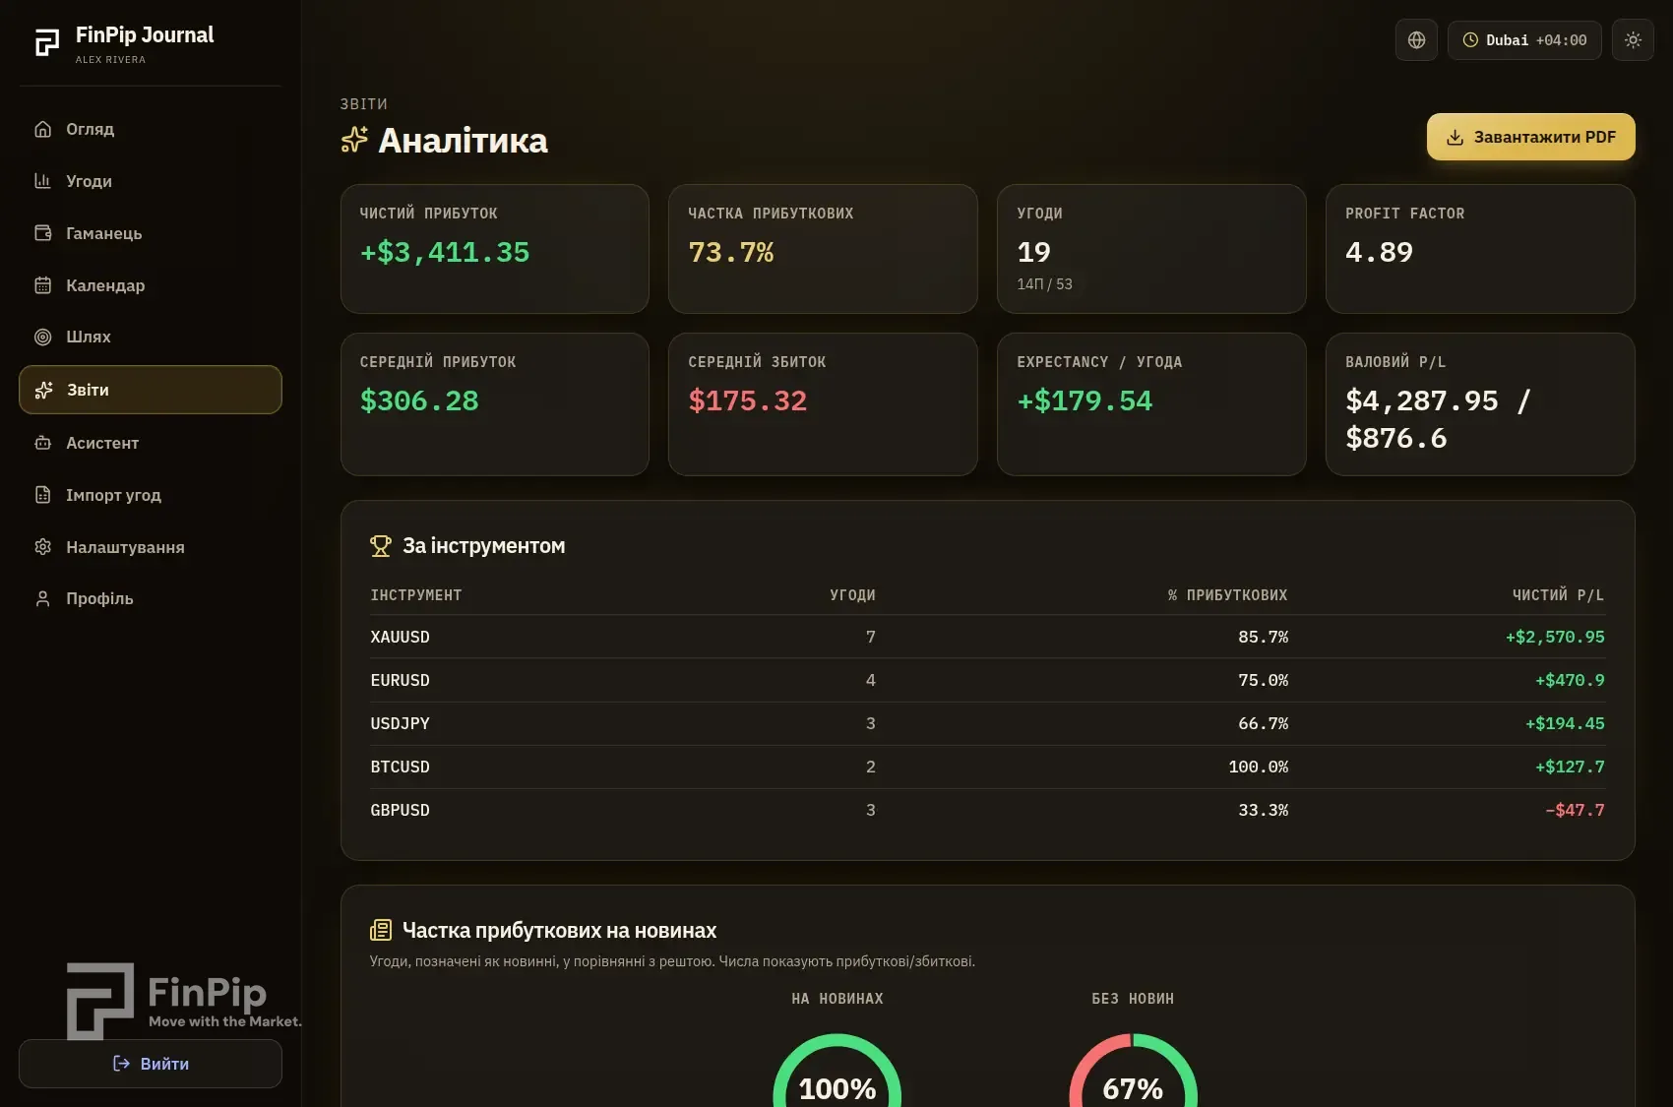Click the Угоди count 19 value

1034,252
